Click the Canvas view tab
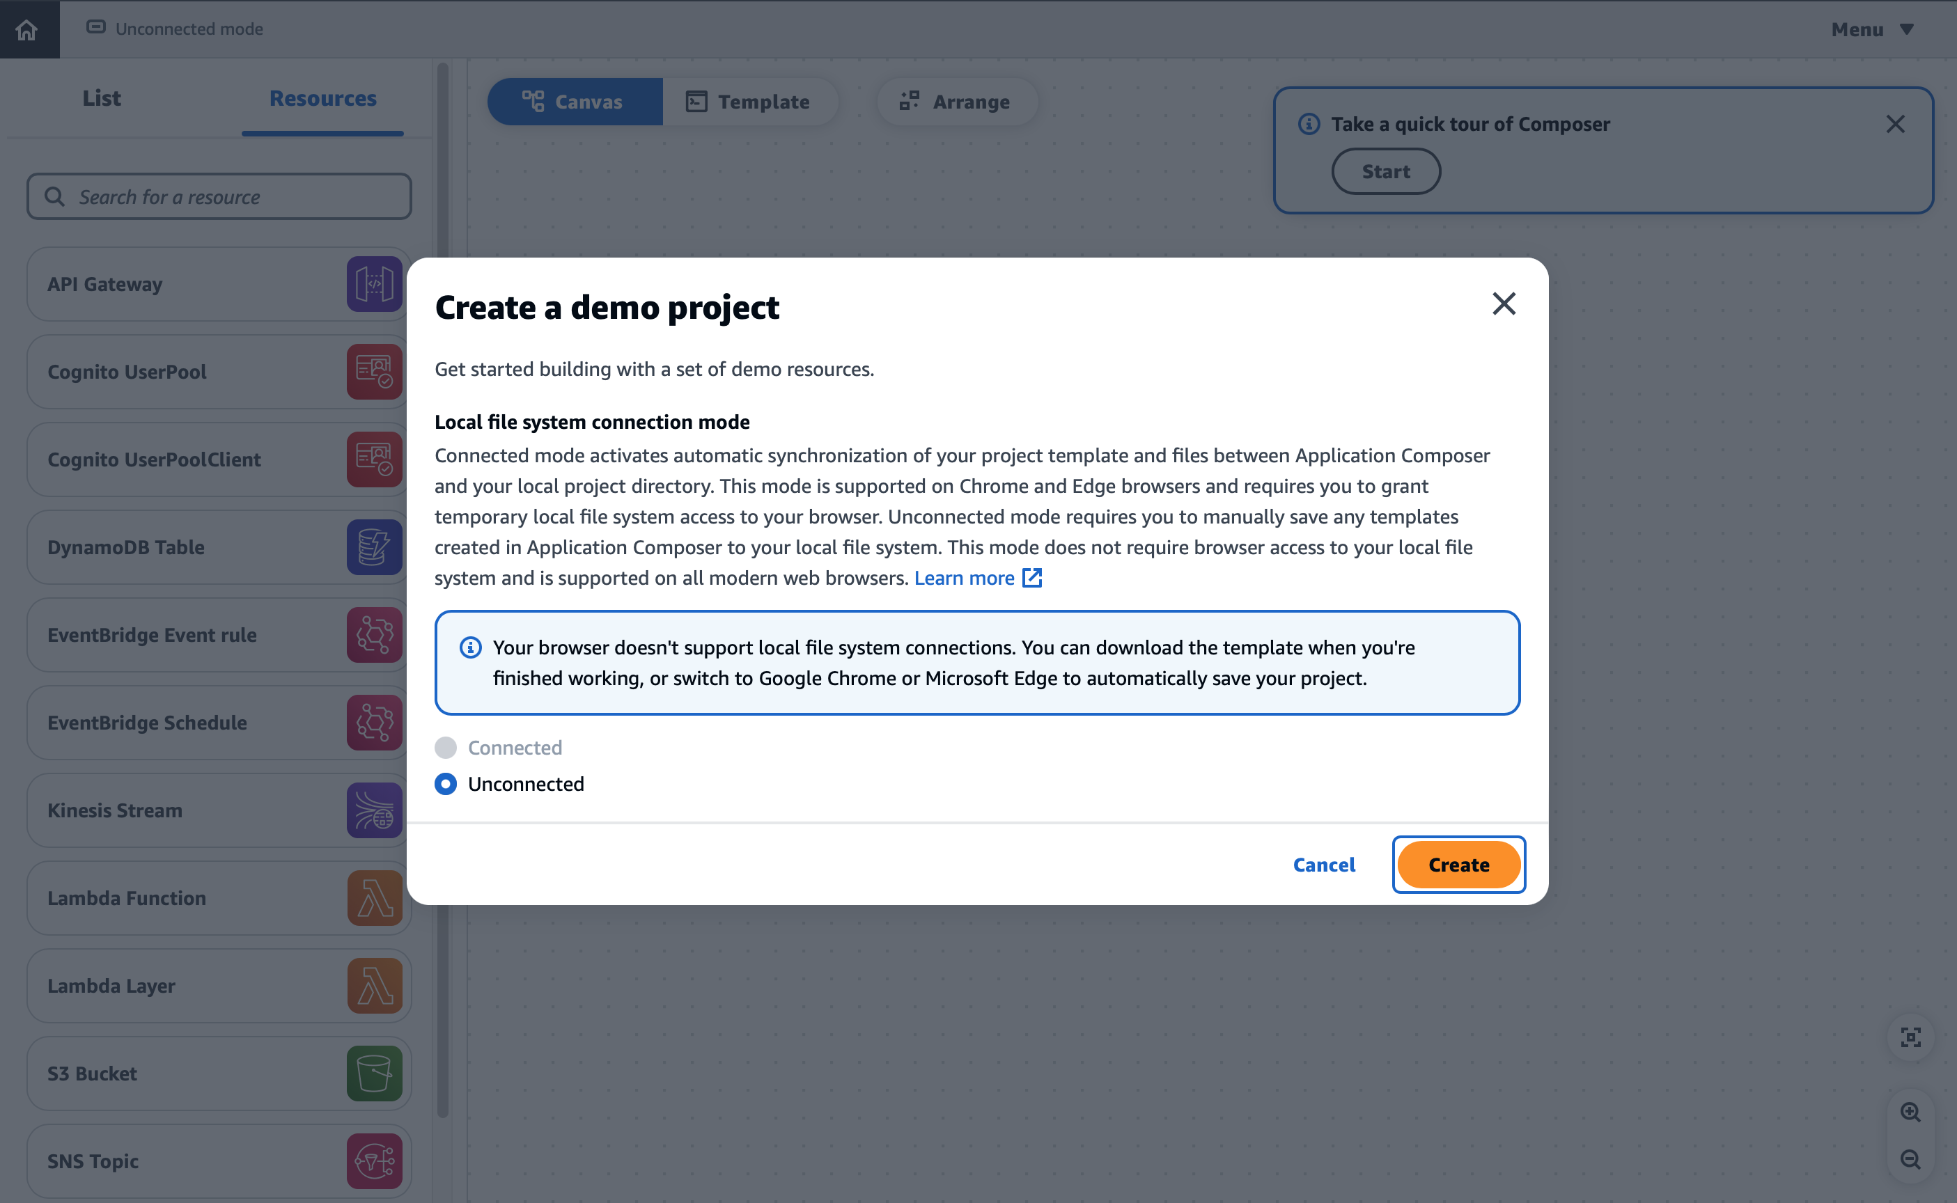1957x1203 pixels. (575, 101)
